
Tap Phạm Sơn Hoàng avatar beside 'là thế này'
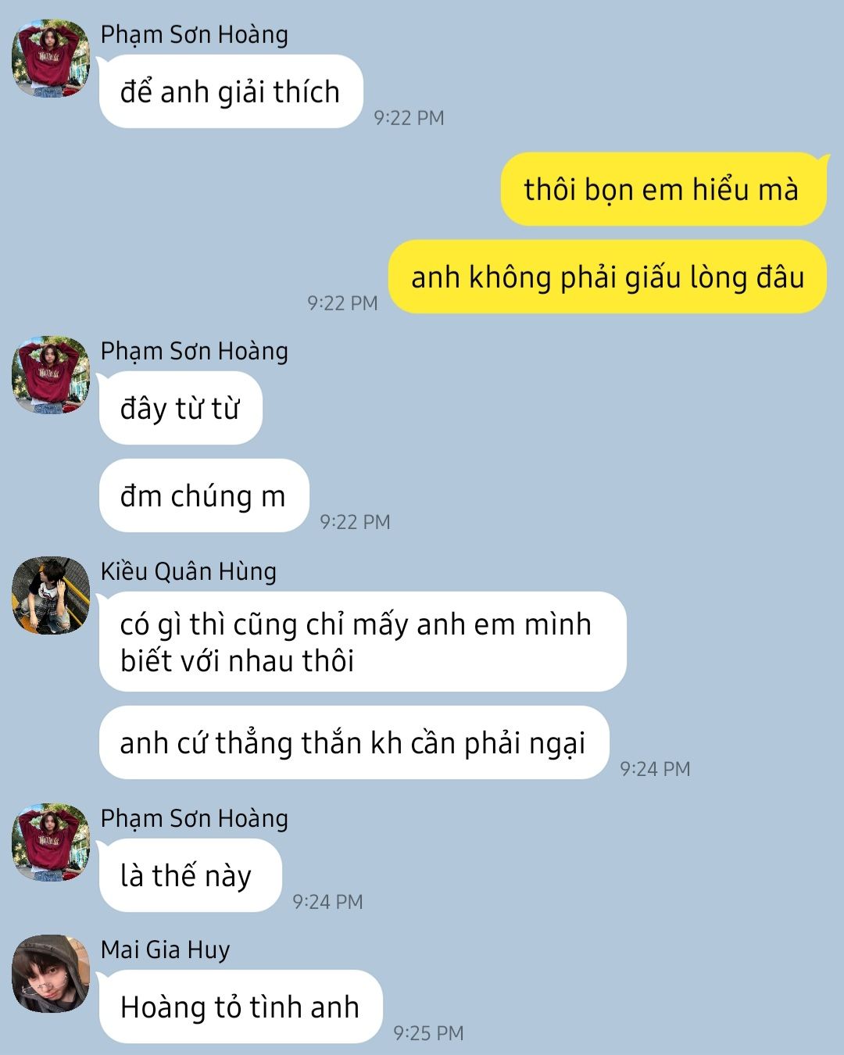pyautogui.click(x=51, y=842)
